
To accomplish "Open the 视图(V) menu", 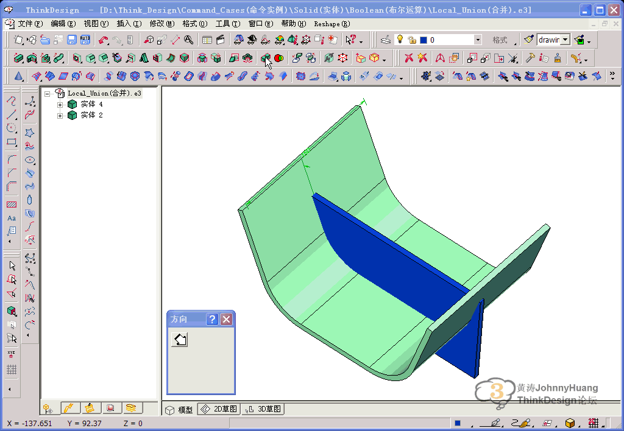I will click(96, 24).
